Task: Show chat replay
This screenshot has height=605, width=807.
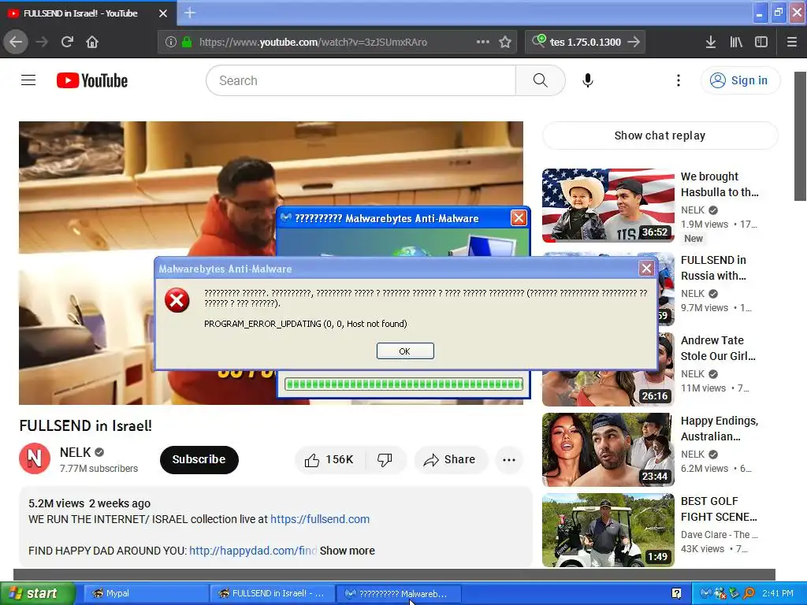Action: [660, 135]
